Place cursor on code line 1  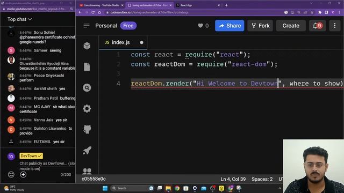(x=190, y=55)
